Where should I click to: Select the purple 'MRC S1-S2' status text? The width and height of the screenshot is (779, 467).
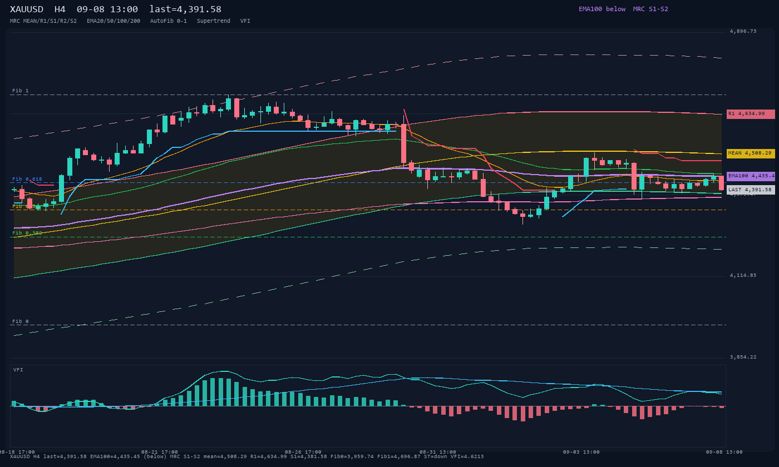pos(650,9)
